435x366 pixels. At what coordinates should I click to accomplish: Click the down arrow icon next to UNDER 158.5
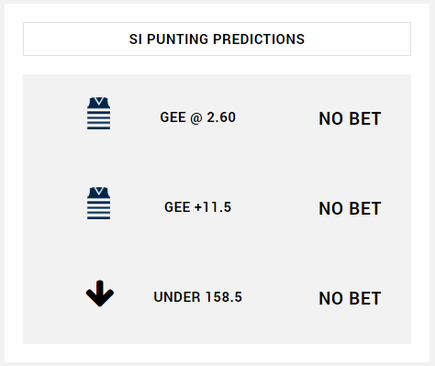(100, 294)
